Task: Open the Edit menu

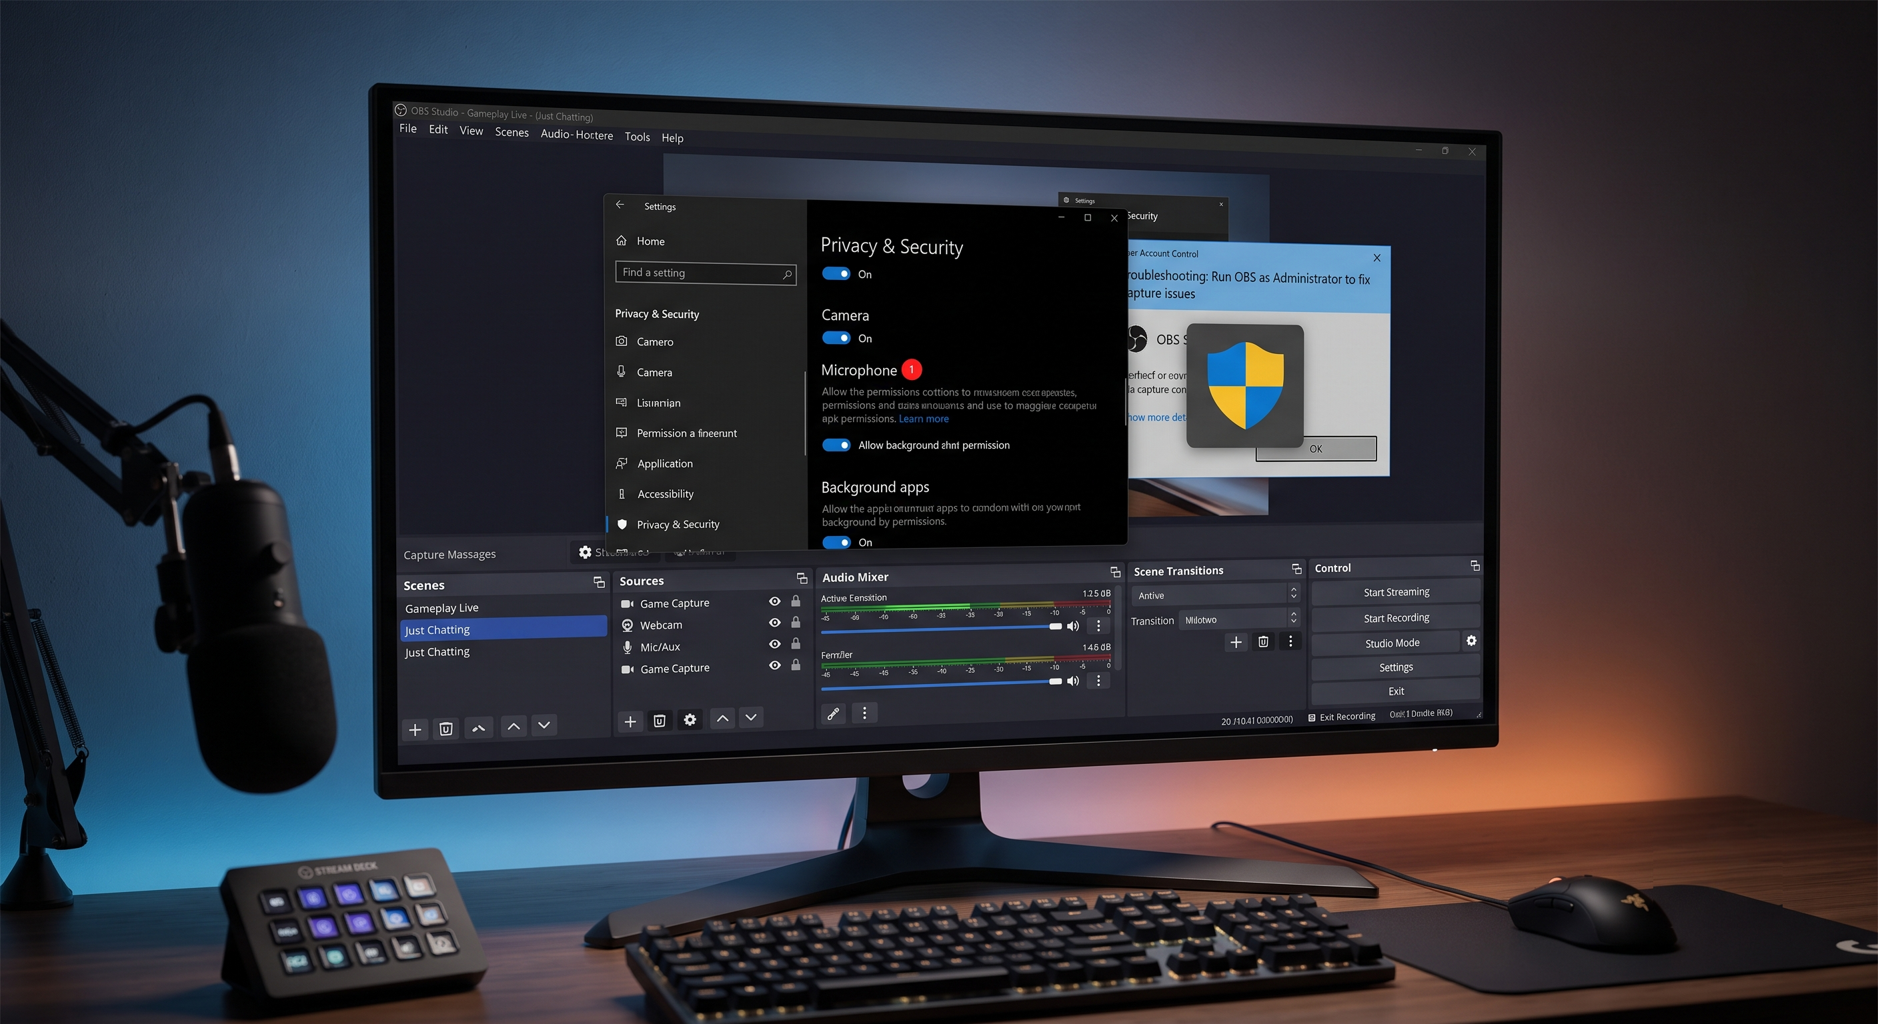Action: 438,130
